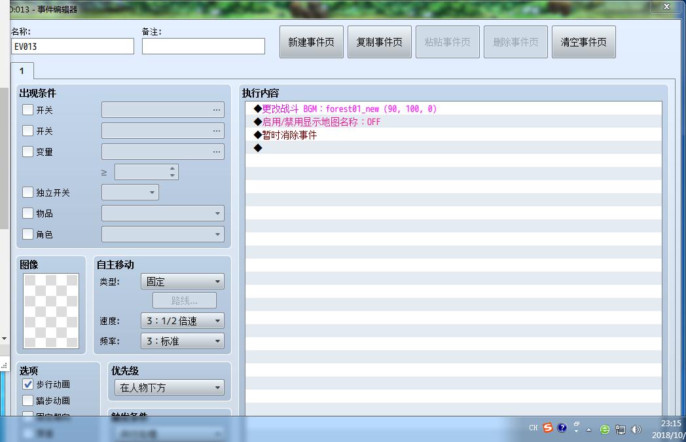
Task: Open the help icon in system tray
Action: (x=562, y=428)
